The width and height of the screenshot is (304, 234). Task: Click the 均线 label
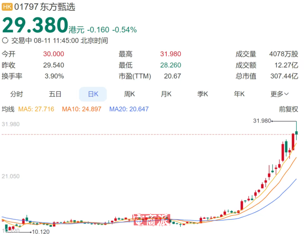(8, 109)
